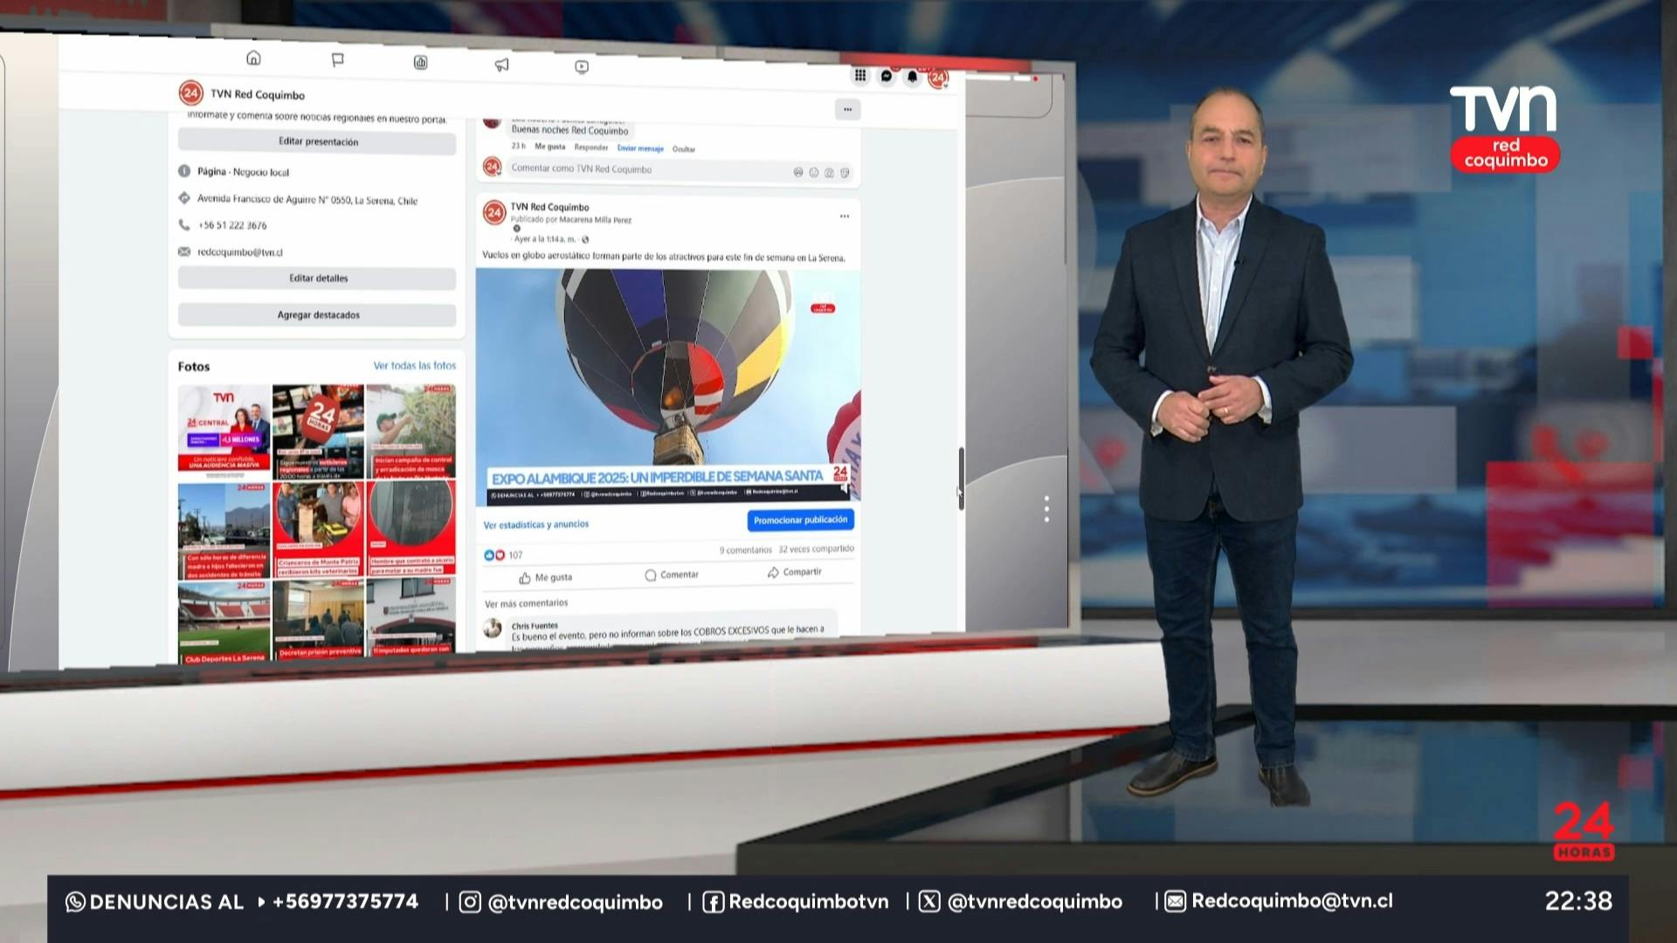Screen dimensions: 1677x943
Task: Open the grid menu icon
Action: (860, 75)
